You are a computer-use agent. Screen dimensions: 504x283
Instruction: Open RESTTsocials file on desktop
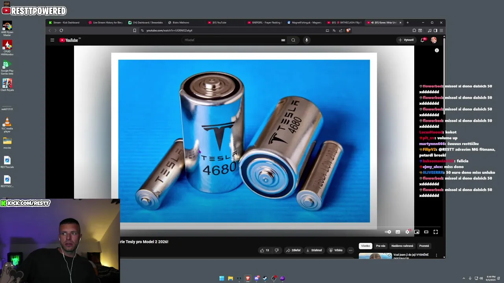tap(7, 162)
